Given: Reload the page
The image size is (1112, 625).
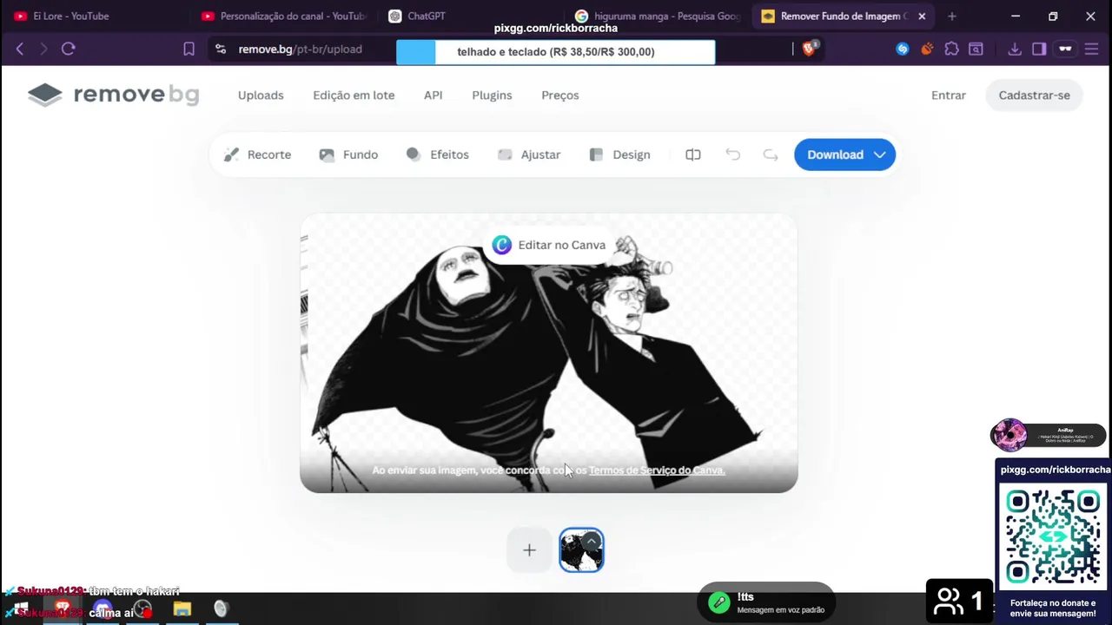Looking at the screenshot, I should pyautogui.click(x=68, y=49).
